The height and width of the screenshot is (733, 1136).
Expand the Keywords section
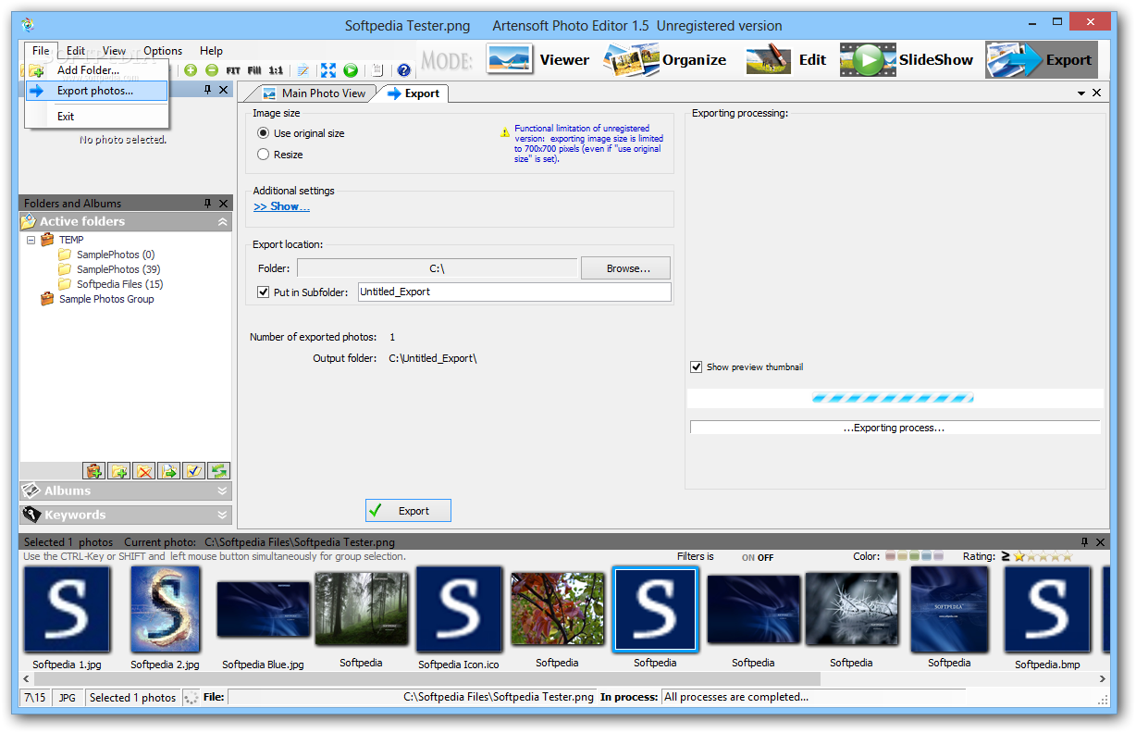(222, 516)
